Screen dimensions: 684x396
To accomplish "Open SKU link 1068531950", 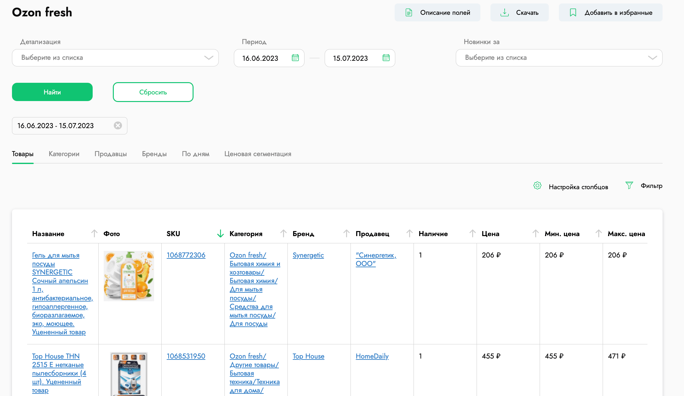I will coord(186,356).
